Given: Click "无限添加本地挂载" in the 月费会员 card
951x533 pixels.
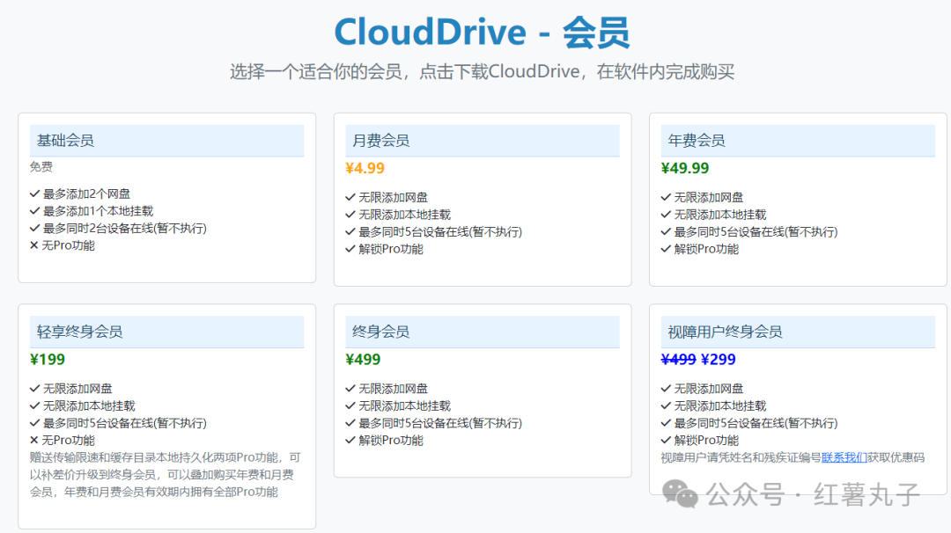Looking at the screenshot, I should (404, 215).
